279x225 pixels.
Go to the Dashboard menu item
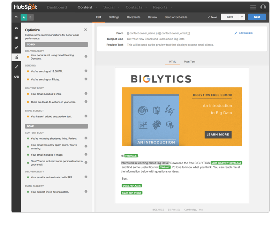(57, 7)
